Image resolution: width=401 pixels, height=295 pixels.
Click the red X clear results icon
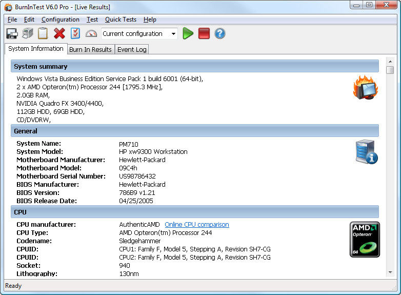59,34
